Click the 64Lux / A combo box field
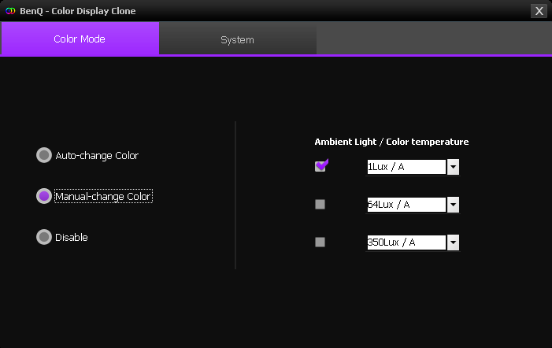Viewport: 552px width, 348px height. tap(406, 205)
